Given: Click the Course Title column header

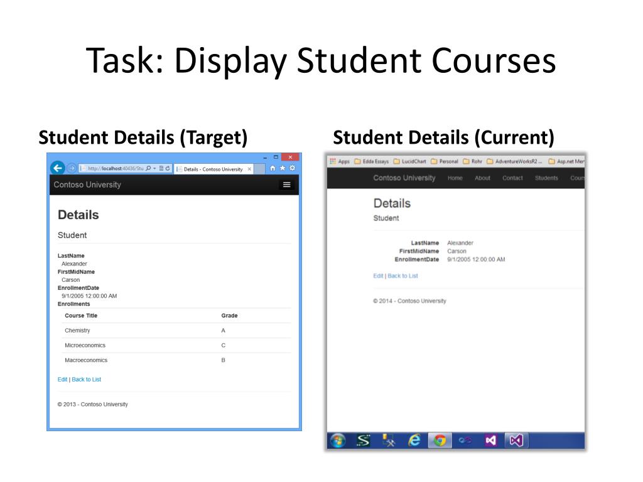Looking at the screenshot, I should coord(81,316).
